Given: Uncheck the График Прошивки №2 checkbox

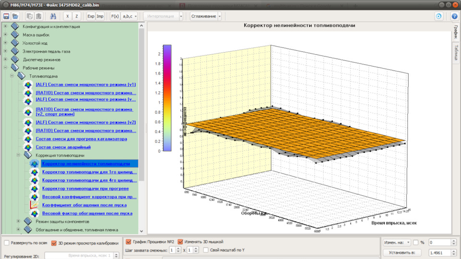Looking at the screenshot, I should (x=129, y=242).
